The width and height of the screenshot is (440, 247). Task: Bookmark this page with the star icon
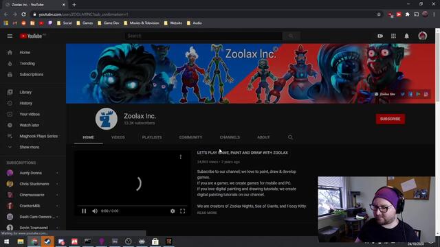pos(379,14)
